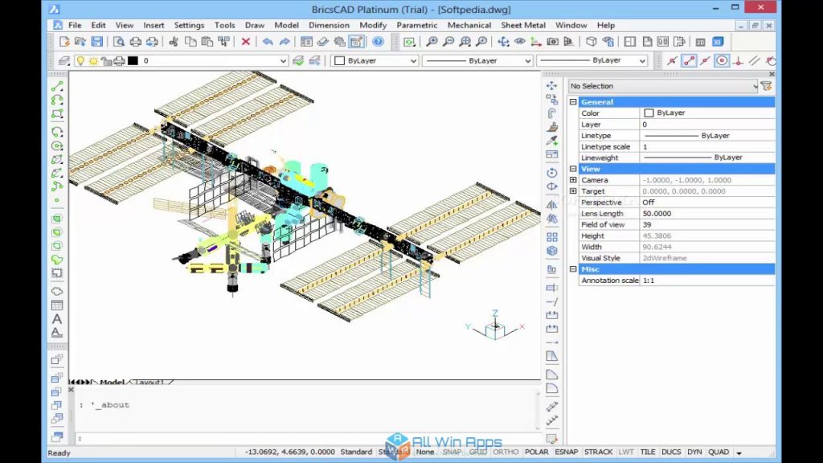The width and height of the screenshot is (823, 463).
Task: Toggle SNAP in the status bar
Action: 452,452
